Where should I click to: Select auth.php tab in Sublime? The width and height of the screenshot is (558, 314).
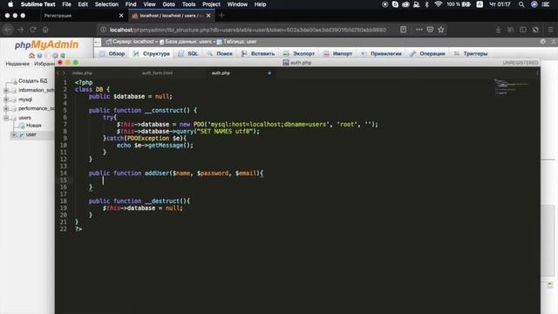221,73
